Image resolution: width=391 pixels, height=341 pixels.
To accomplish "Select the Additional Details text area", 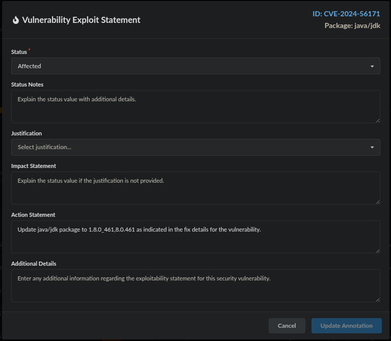I will (195, 285).
